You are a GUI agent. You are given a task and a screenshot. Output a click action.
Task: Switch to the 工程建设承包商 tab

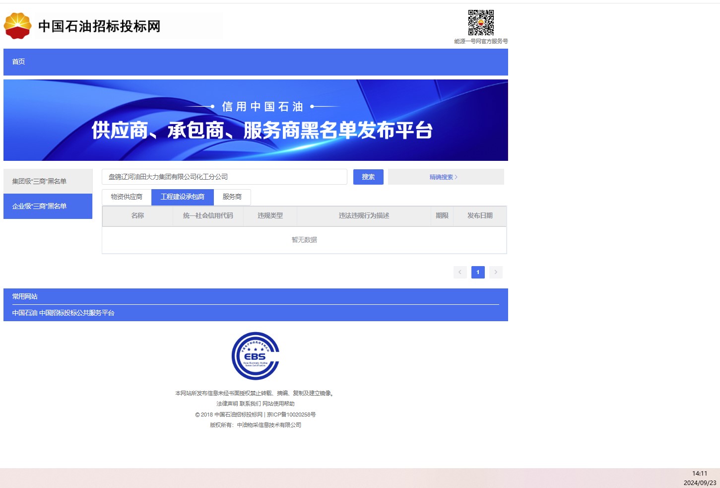click(x=183, y=197)
